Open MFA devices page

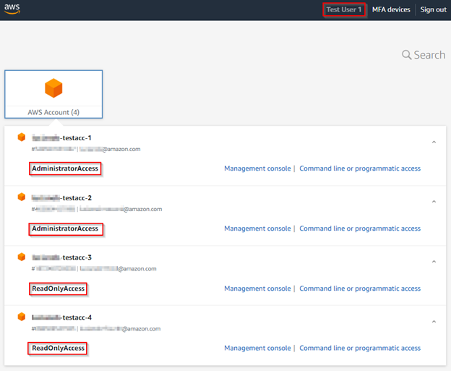[x=391, y=9]
